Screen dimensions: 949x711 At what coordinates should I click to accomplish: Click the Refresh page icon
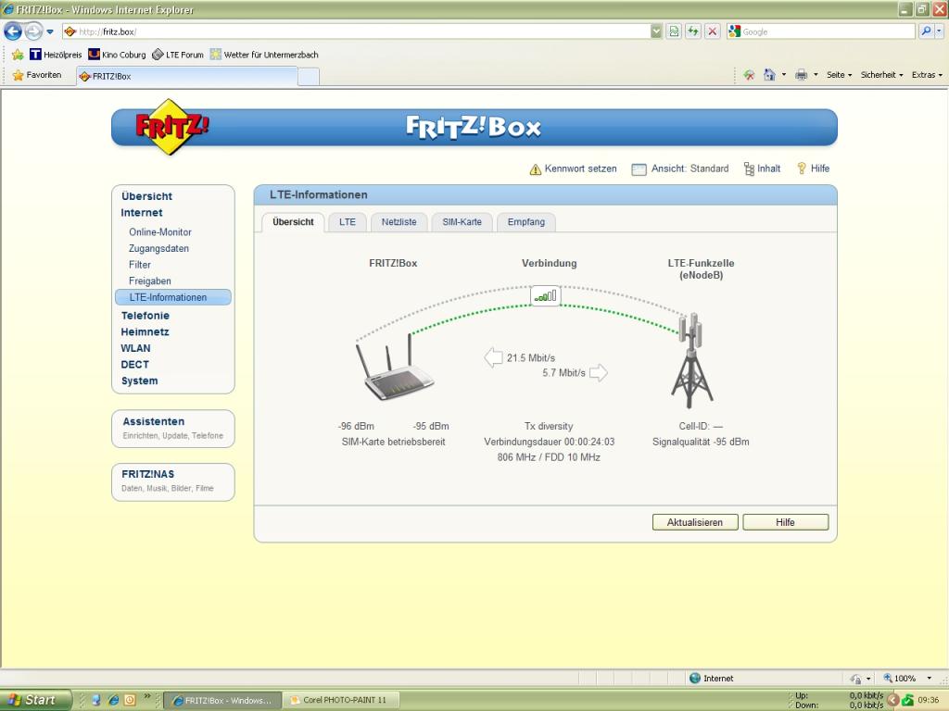click(x=693, y=31)
